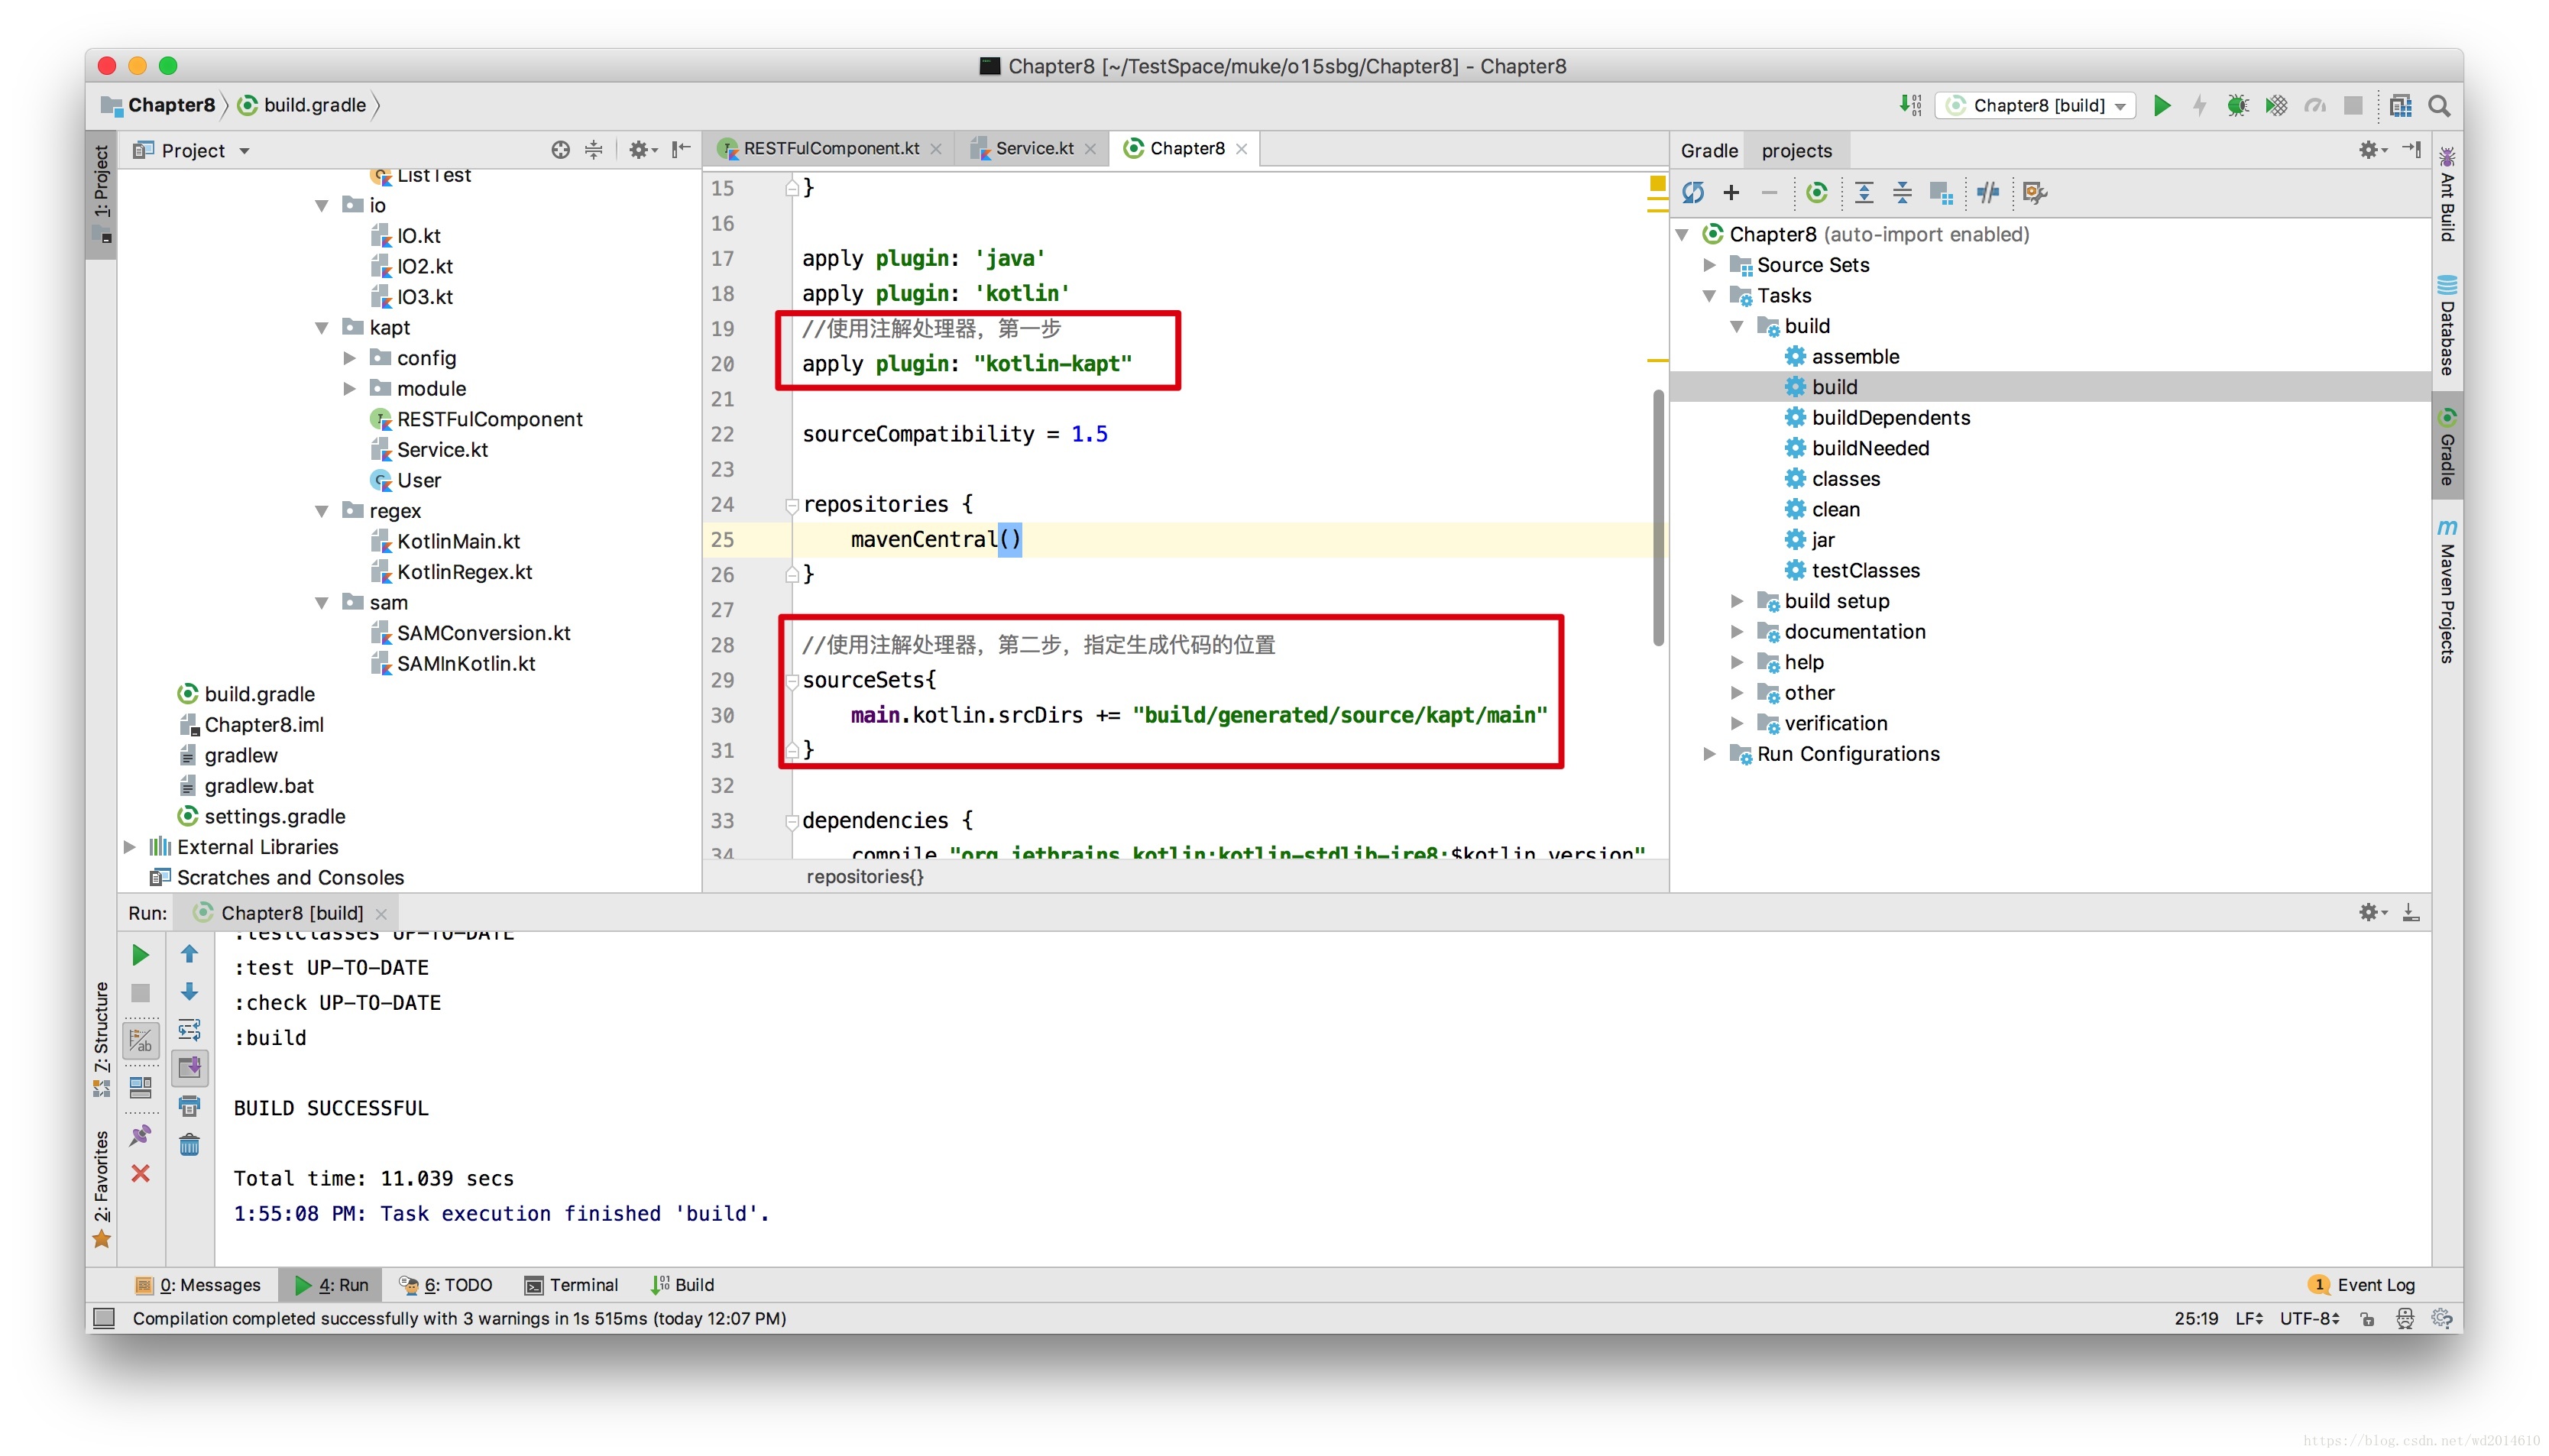Start debugging with the bug icon
This screenshot has height=1456, width=2549.
(x=2238, y=105)
